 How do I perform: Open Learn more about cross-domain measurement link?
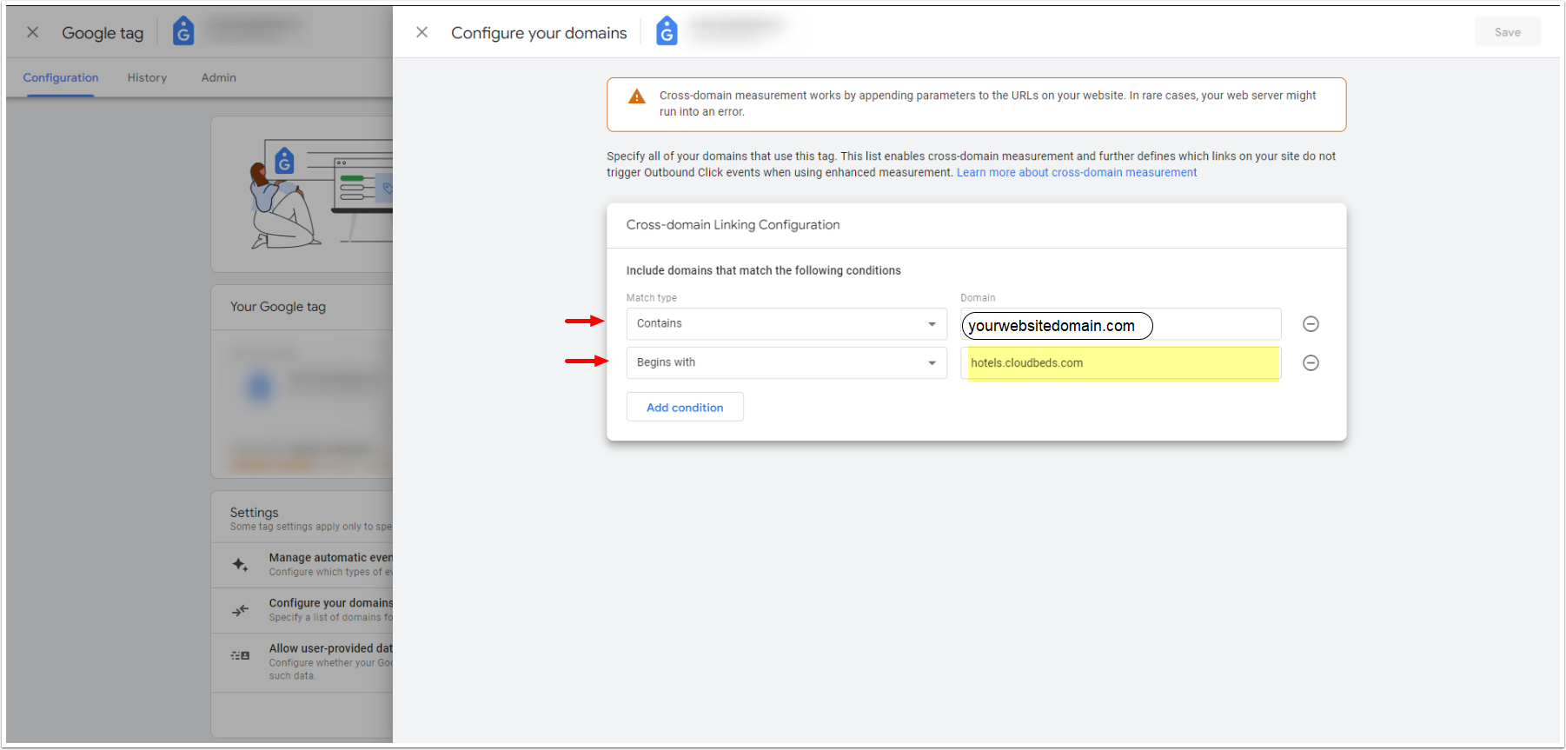click(1076, 173)
